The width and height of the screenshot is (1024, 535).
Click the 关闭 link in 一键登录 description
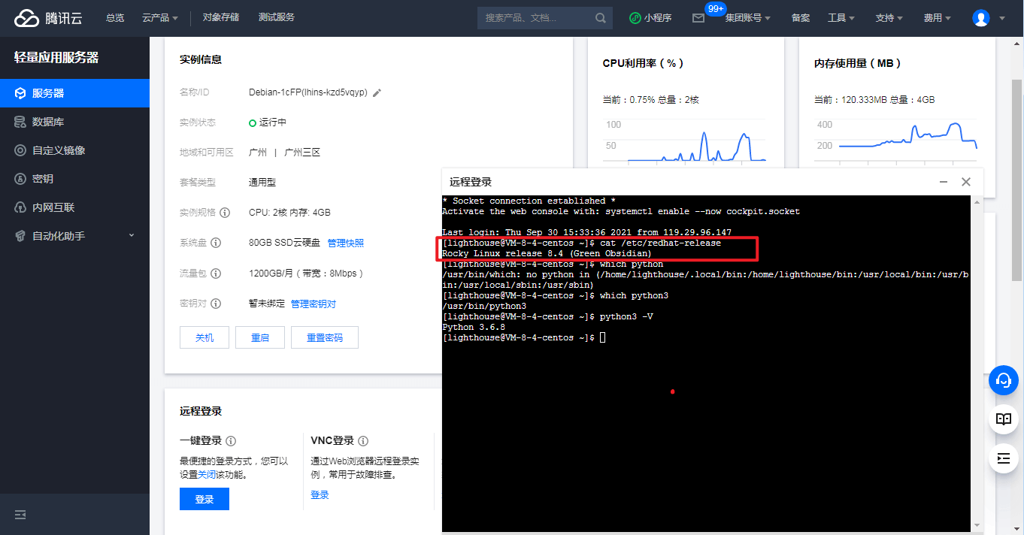[x=207, y=475]
